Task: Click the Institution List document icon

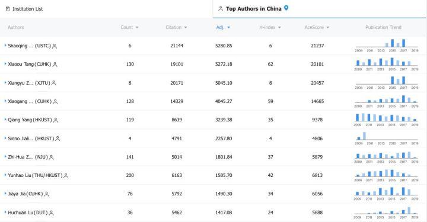Action: [x=8, y=9]
